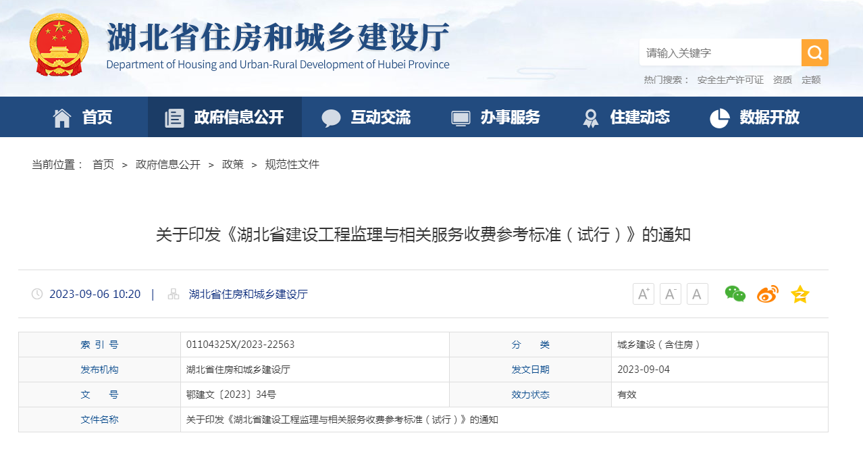Click breadcrumb link 首页
This screenshot has height=456, width=863.
[x=103, y=164]
